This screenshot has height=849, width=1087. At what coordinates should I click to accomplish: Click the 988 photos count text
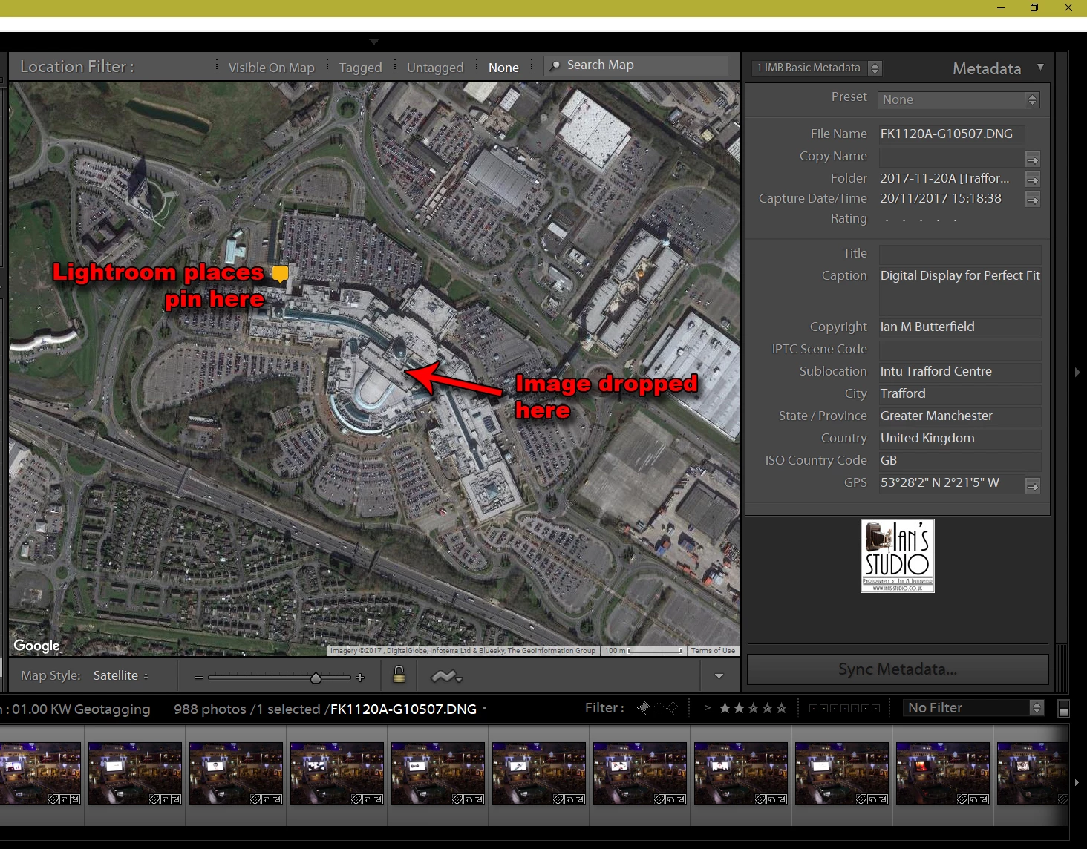(x=210, y=709)
